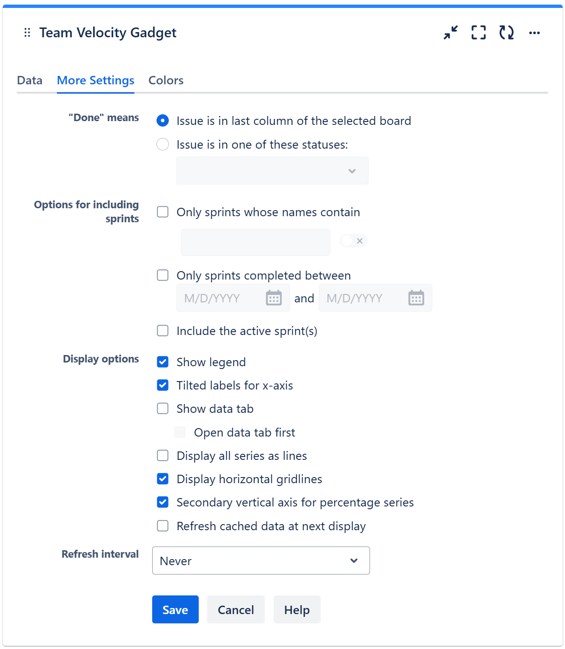Screen dimensions: 565x649
Task: Expand gadget to full screen
Action: tap(478, 33)
